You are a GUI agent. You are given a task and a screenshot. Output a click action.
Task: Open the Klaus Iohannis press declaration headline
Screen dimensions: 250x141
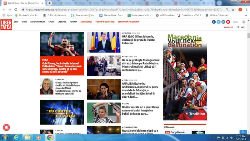tap(138, 40)
